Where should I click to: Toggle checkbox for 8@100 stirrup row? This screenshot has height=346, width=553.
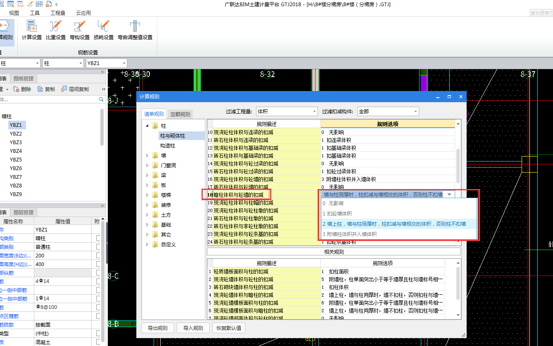click(99, 307)
